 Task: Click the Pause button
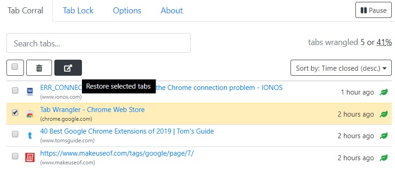coord(373,10)
